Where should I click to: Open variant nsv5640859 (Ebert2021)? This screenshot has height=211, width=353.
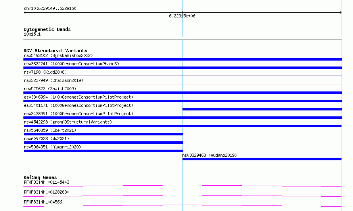tap(50, 130)
